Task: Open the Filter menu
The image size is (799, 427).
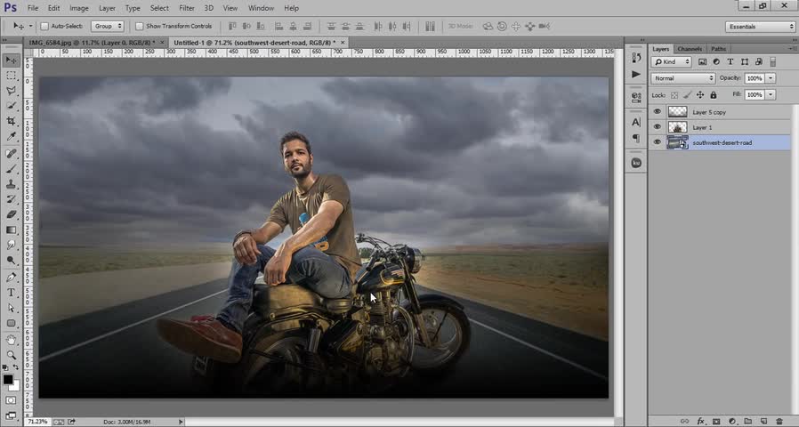Action: tap(187, 8)
